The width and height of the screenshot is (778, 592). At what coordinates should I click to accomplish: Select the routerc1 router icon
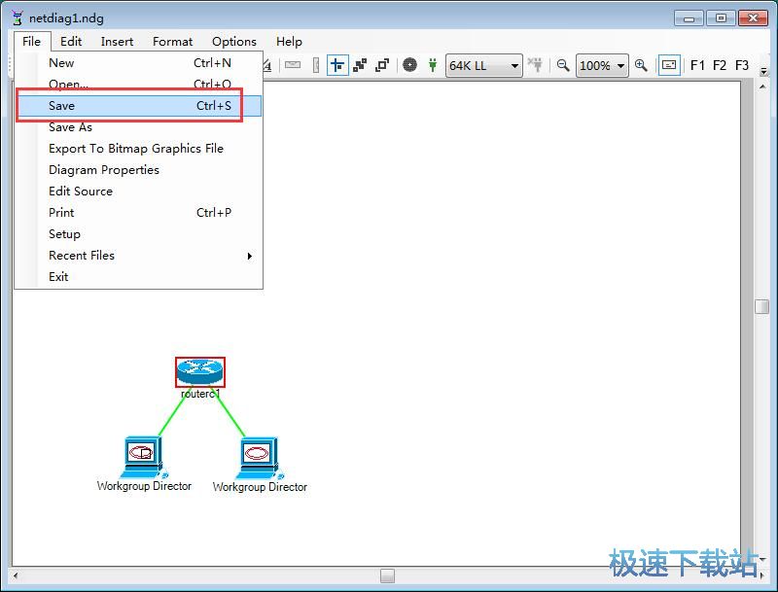click(x=200, y=372)
